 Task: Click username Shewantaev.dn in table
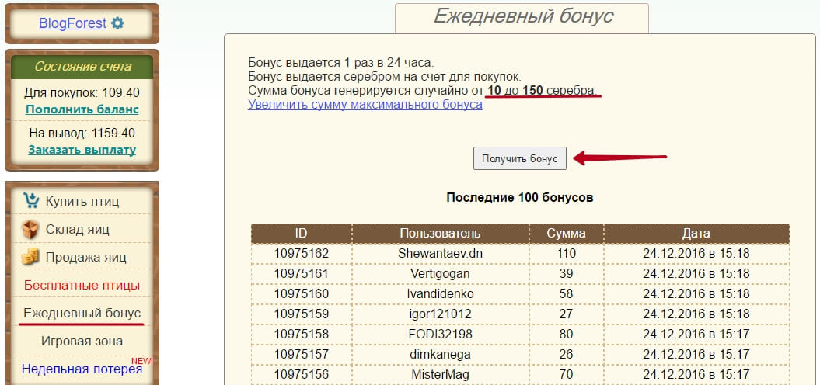440,253
